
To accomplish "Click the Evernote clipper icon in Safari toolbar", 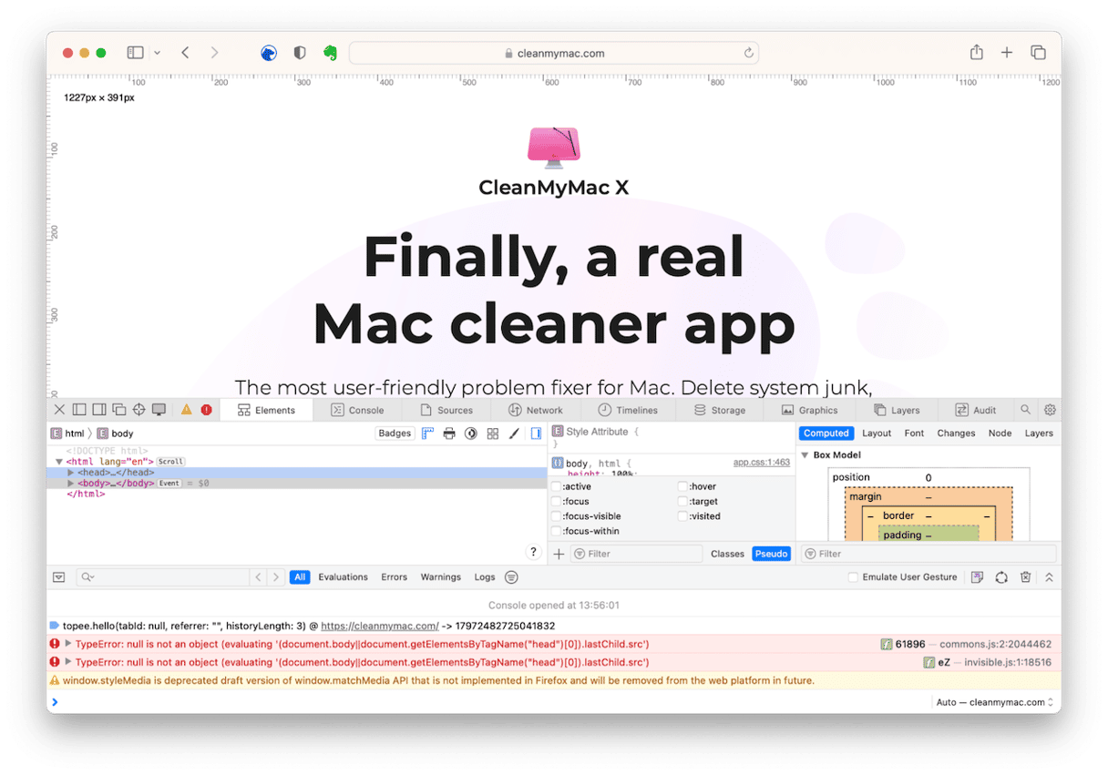I will [x=330, y=52].
